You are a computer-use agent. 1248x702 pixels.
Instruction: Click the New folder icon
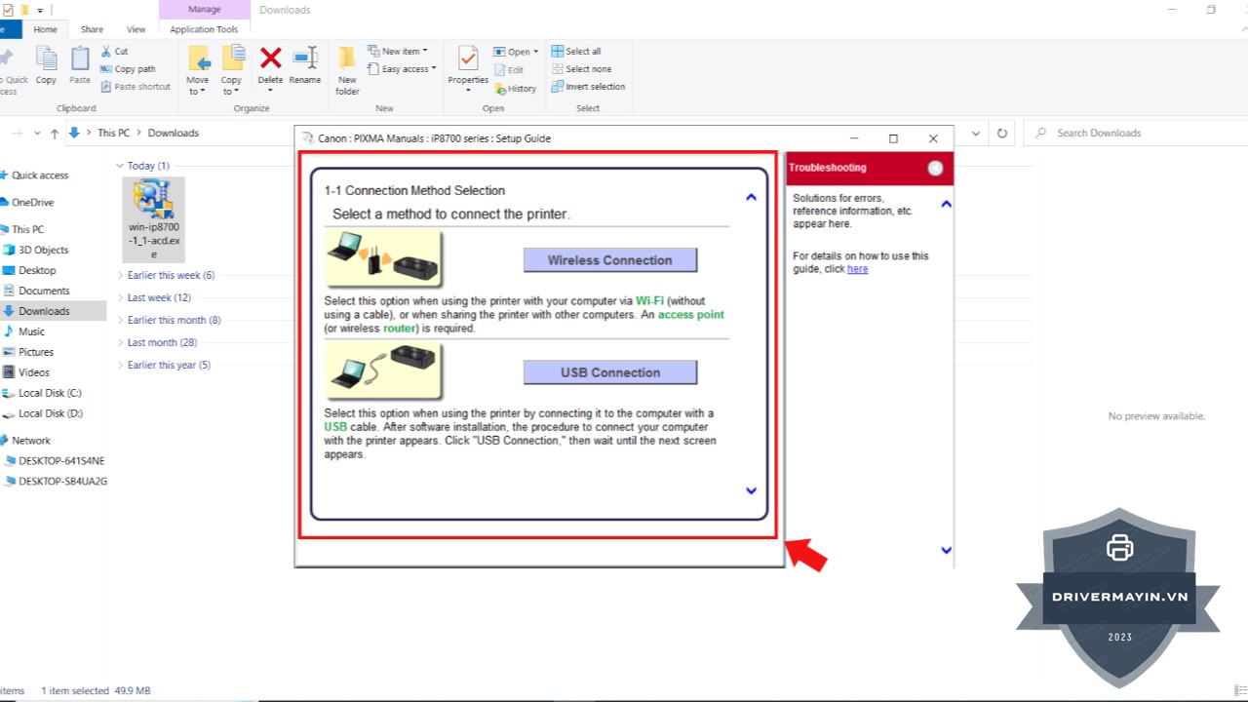coord(347,58)
